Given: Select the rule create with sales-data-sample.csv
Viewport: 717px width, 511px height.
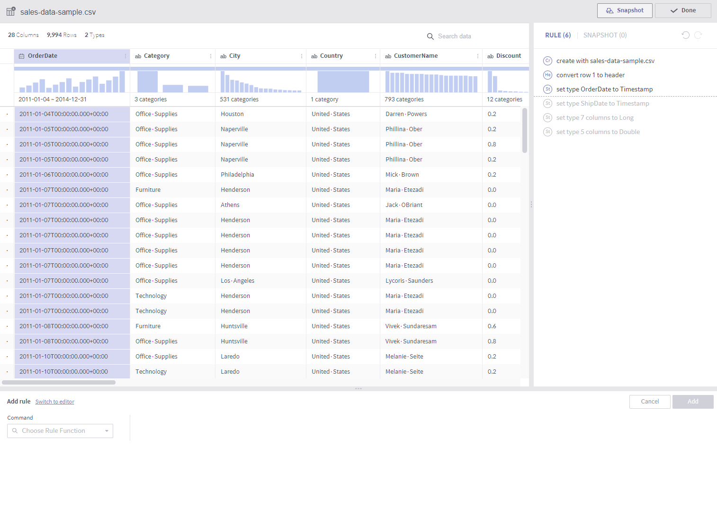Looking at the screenshot, I should tap(605, 61).
